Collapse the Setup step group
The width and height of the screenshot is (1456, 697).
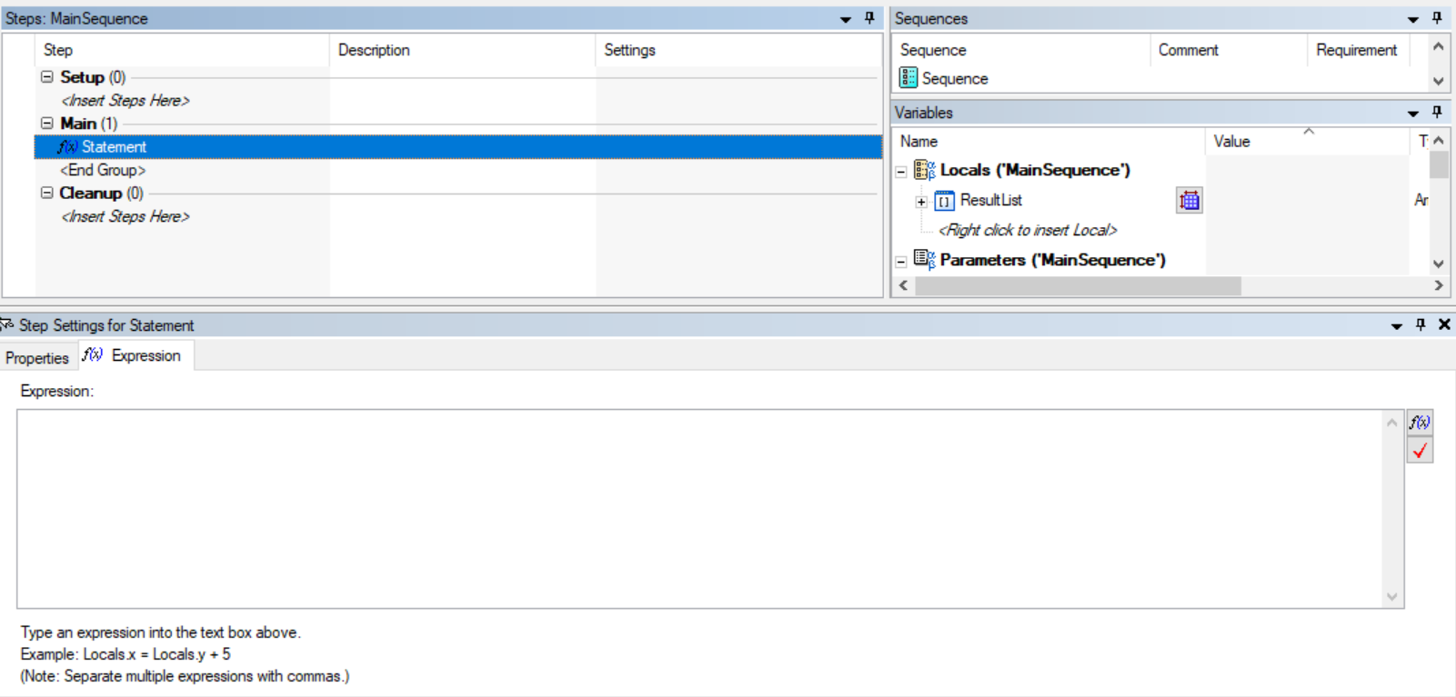[47, 77]
